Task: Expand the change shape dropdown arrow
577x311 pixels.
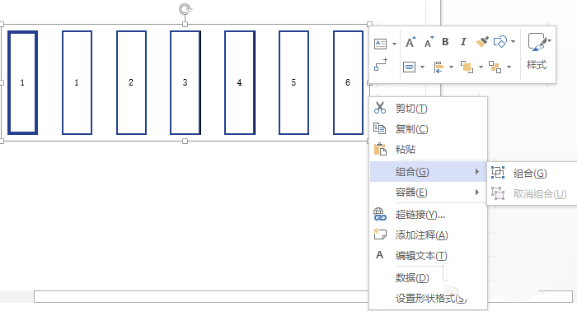Action: coord(513,41)
